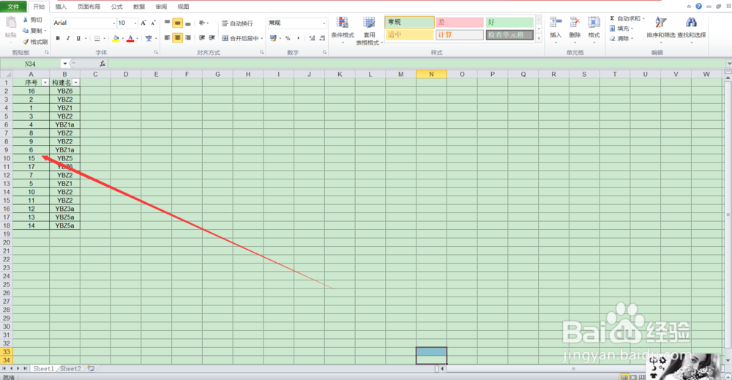Screen dimensions: 732x380
Task: Switch to the 审阅 (Review) ribbon tab
Action: (x=161, y=7)
